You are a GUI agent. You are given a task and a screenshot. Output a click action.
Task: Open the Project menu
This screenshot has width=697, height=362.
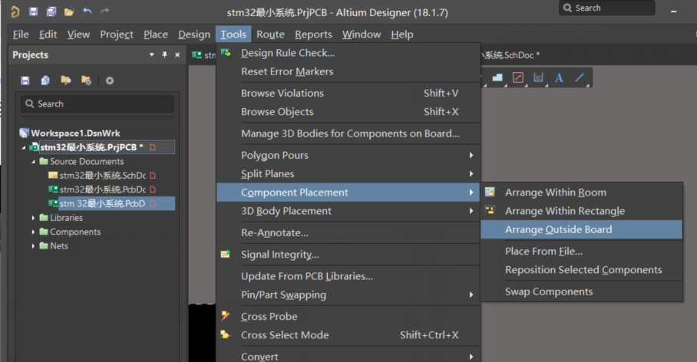pos(117,35)
